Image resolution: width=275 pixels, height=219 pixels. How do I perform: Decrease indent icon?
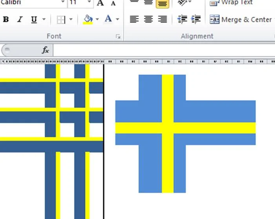[x=182, y=19]
